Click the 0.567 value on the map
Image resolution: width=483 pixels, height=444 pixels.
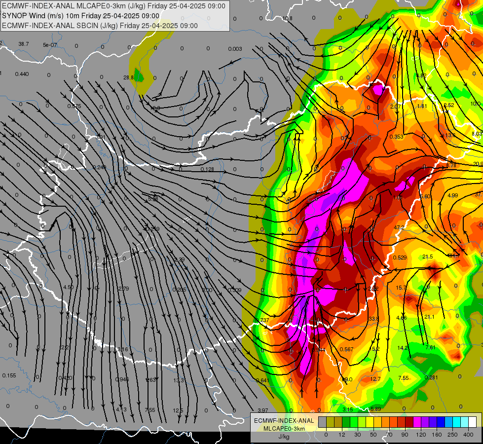coord(346,349)
